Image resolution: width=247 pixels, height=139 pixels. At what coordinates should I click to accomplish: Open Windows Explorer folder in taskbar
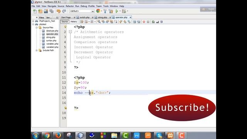[x=114, y=136]
